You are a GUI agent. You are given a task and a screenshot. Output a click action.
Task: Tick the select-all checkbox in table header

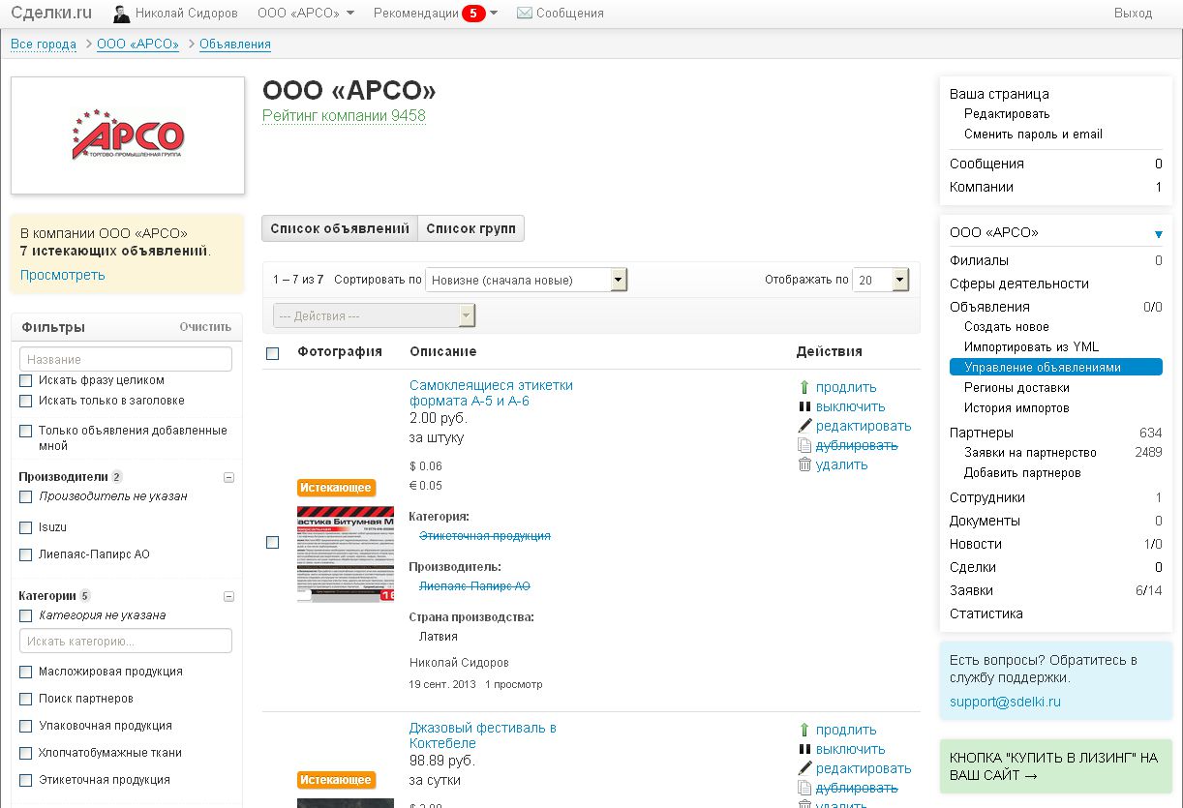point(272,353)
